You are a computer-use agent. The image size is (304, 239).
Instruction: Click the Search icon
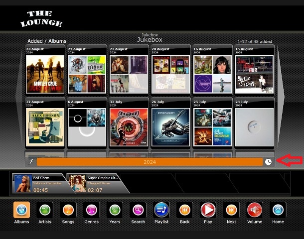[x=138, y=210]
